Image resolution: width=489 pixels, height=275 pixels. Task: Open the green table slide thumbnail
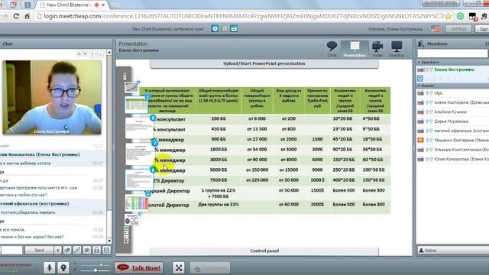tap(136, 105)
